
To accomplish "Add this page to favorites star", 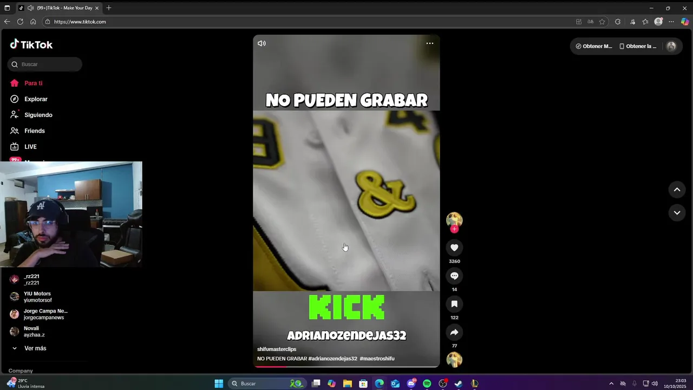I will pos(602,22).
